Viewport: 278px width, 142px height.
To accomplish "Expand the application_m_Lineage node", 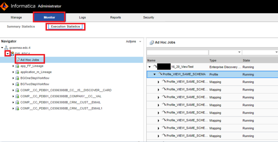I will point(13,72).
